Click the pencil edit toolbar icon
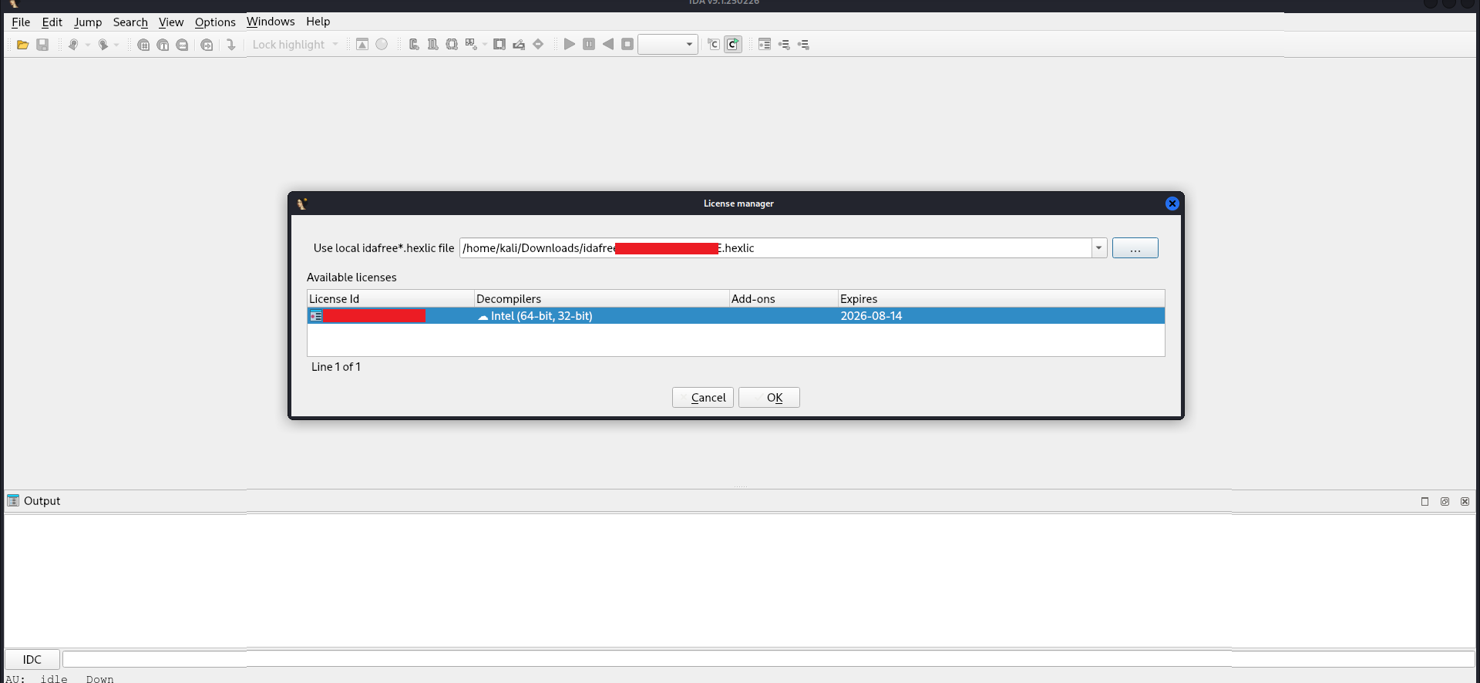The width and height of the screenshot is (1480, 683). pyautogui.click(x=519, y=45)
